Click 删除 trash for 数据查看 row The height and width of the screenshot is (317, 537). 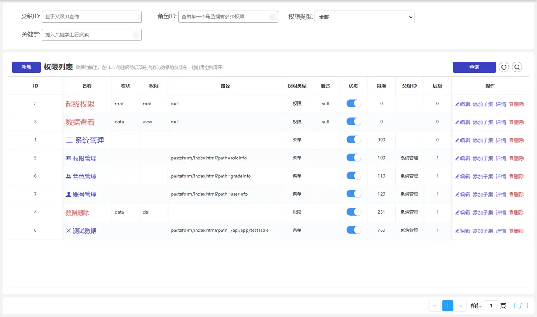516,122
